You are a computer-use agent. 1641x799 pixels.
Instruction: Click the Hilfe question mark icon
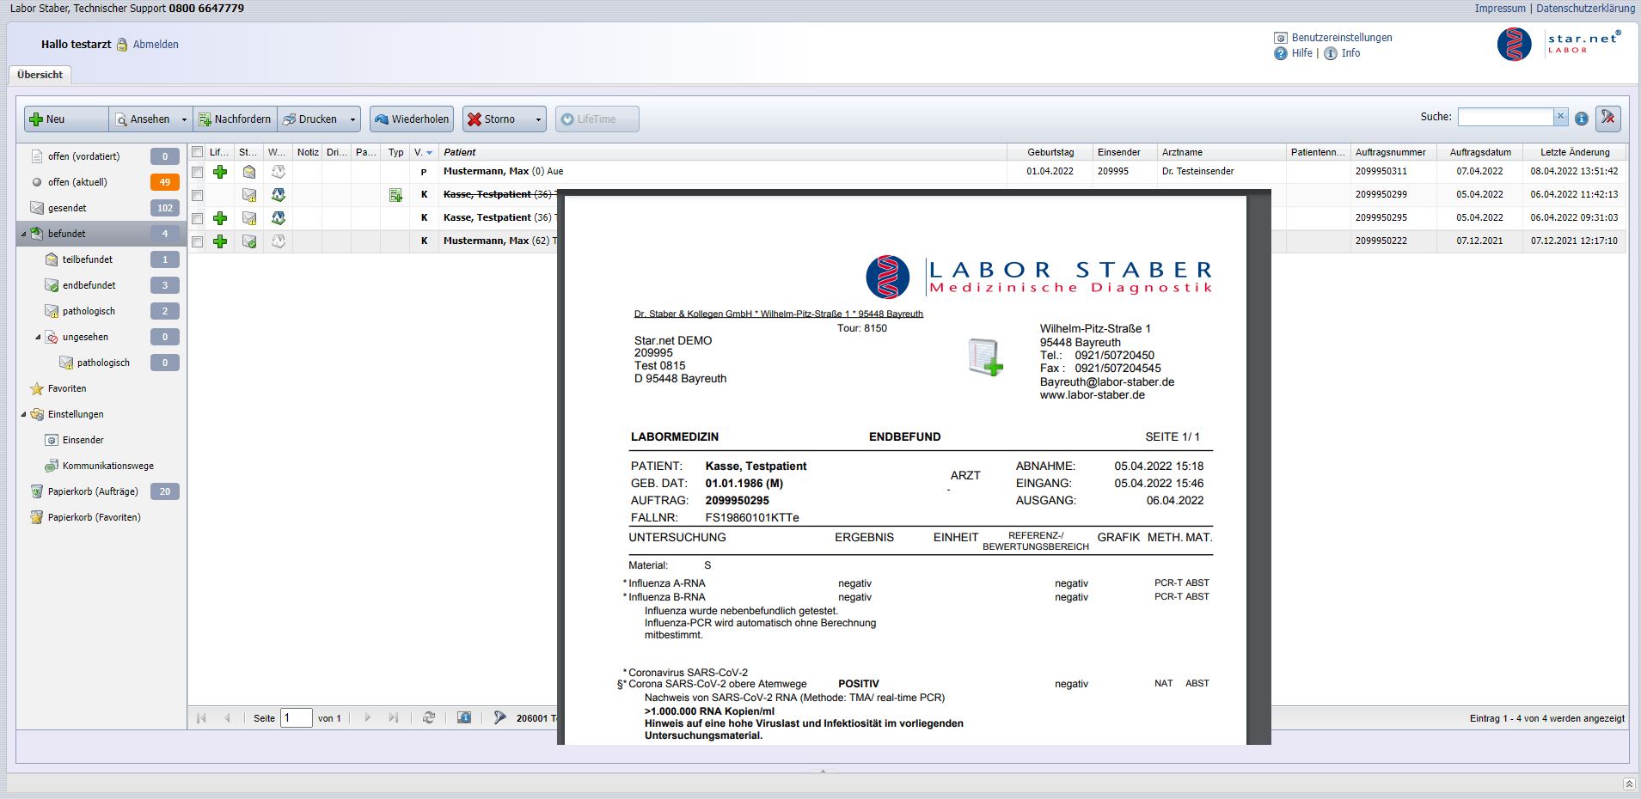pyautogui.click(x=1281, y=53)
